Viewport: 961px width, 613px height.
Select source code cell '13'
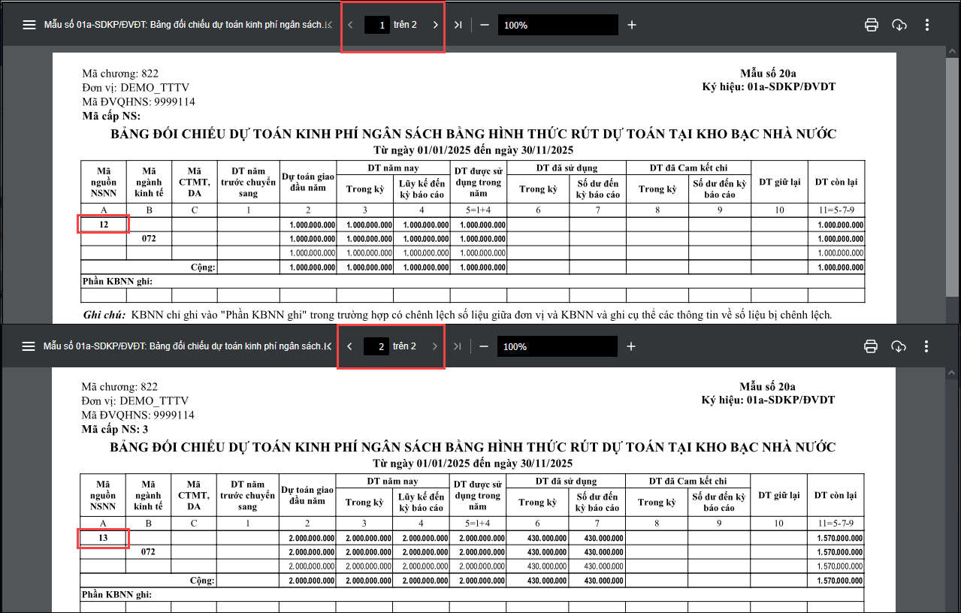(104, 538)
